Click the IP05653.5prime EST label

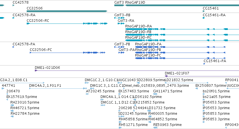(216, 103)
